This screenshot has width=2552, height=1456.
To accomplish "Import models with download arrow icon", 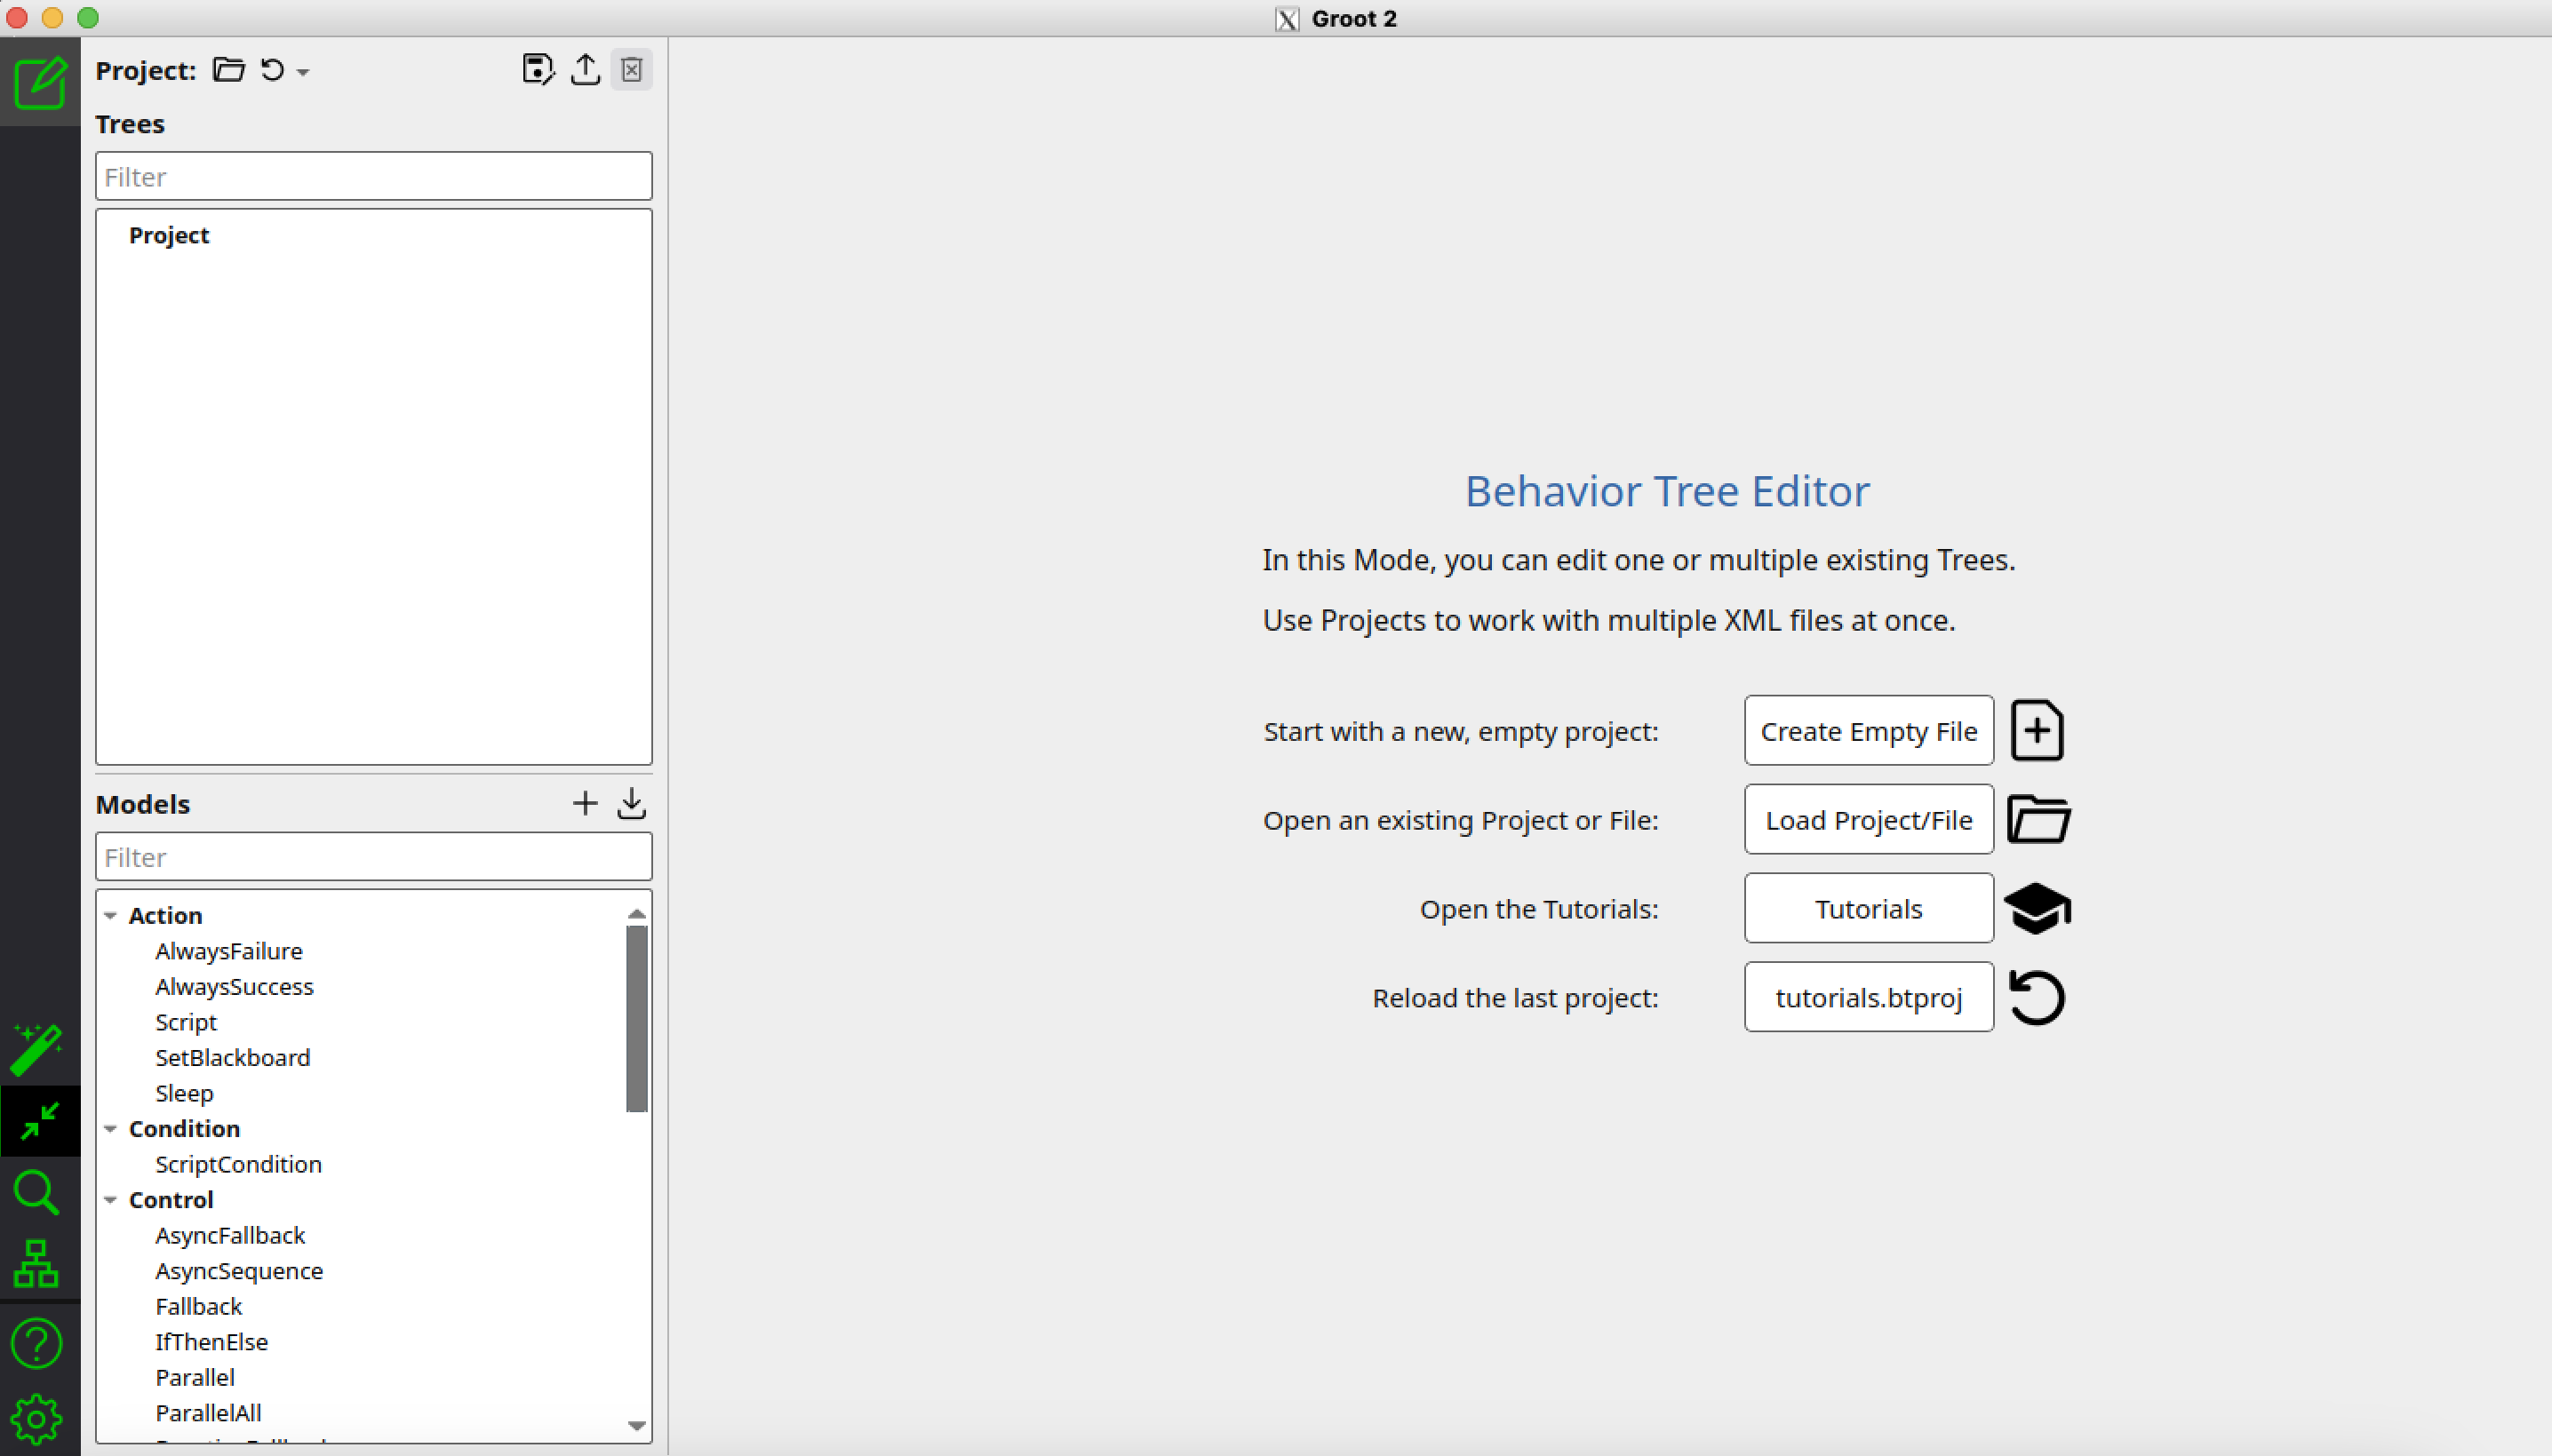I will point(632,803).
